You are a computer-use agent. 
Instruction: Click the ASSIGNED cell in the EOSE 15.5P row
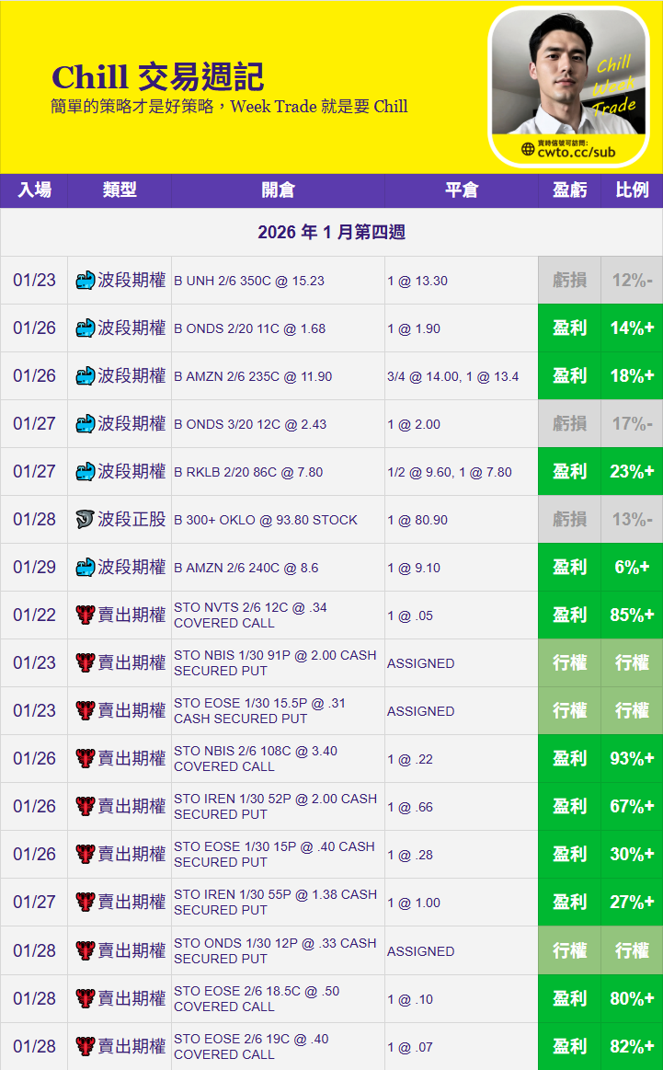421,711
